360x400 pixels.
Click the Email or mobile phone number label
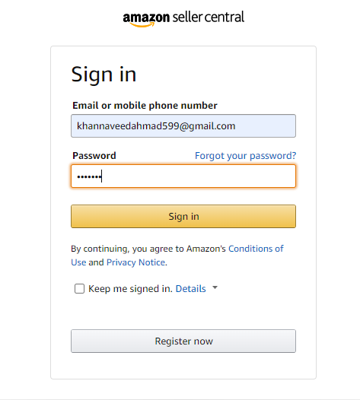click(x=145, y=106)
